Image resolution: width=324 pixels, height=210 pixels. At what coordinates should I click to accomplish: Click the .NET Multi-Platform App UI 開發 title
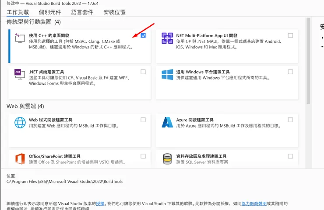coord(207,35)
